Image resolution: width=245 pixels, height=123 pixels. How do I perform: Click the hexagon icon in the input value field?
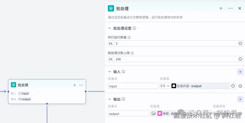233,86
